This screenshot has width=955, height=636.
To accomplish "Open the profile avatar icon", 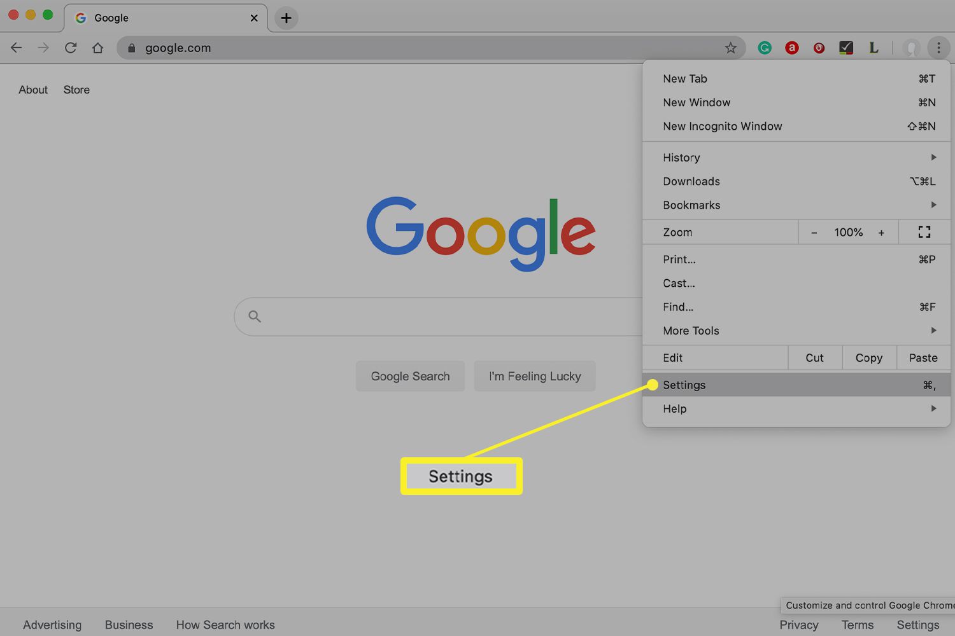I will [x=911, y=48].
